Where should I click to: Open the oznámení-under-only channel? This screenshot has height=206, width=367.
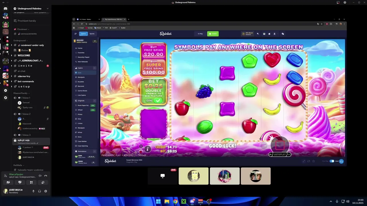point(31,45)
